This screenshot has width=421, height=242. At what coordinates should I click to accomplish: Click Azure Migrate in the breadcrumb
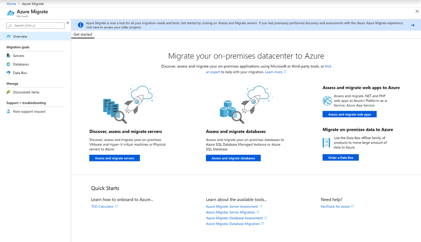33,4
